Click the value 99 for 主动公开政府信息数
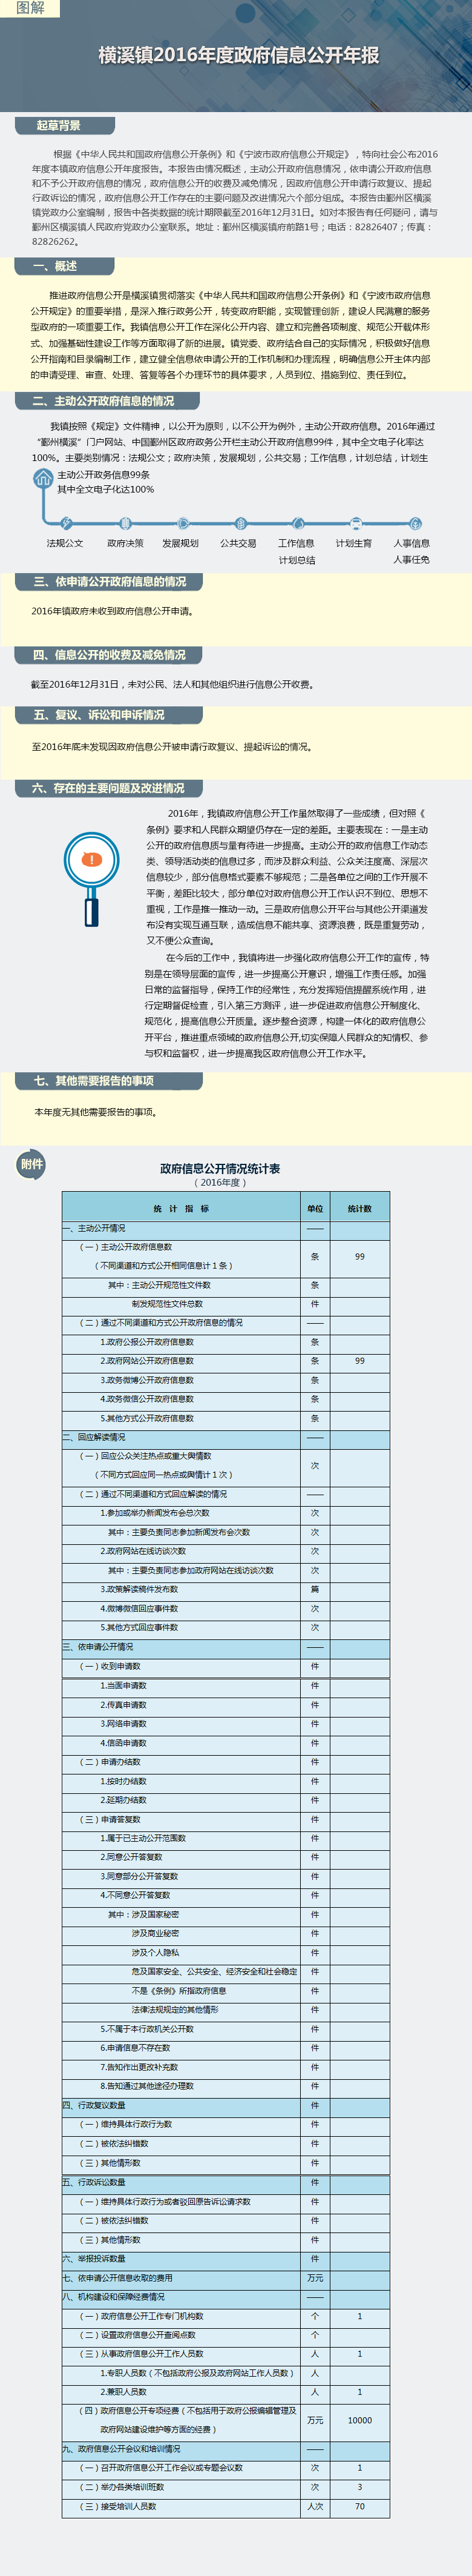Screen dimensions: 472x2576 pos(359,1257)
